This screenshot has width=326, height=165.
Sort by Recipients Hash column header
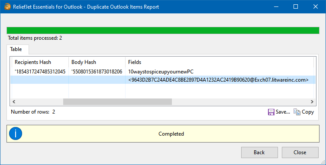(40, 62)
